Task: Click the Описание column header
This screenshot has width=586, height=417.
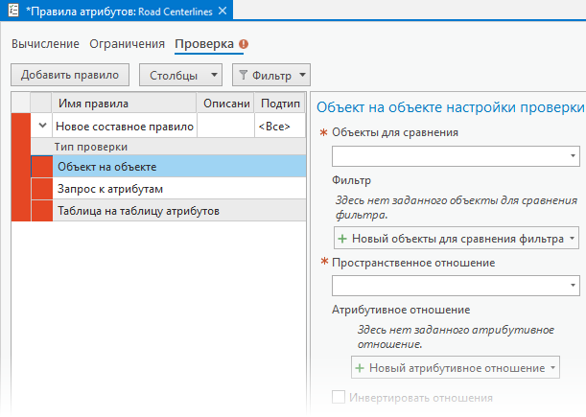Action: pyautogui.click(x=225, y=103)
